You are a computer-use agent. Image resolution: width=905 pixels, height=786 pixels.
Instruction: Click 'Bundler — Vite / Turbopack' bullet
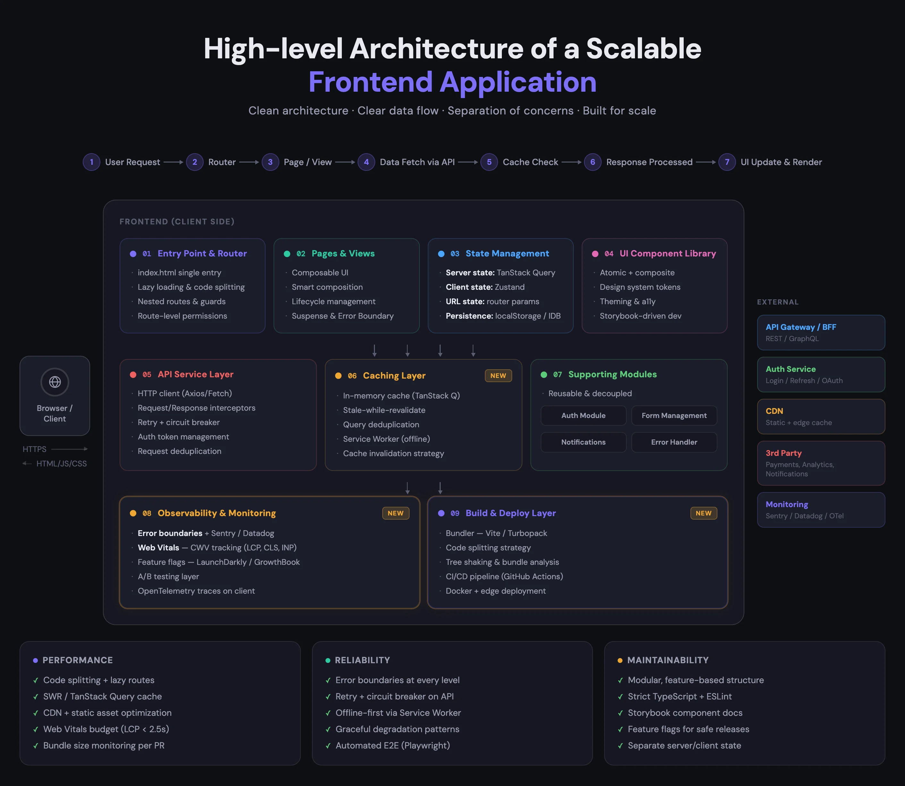[x=496, y=533]
